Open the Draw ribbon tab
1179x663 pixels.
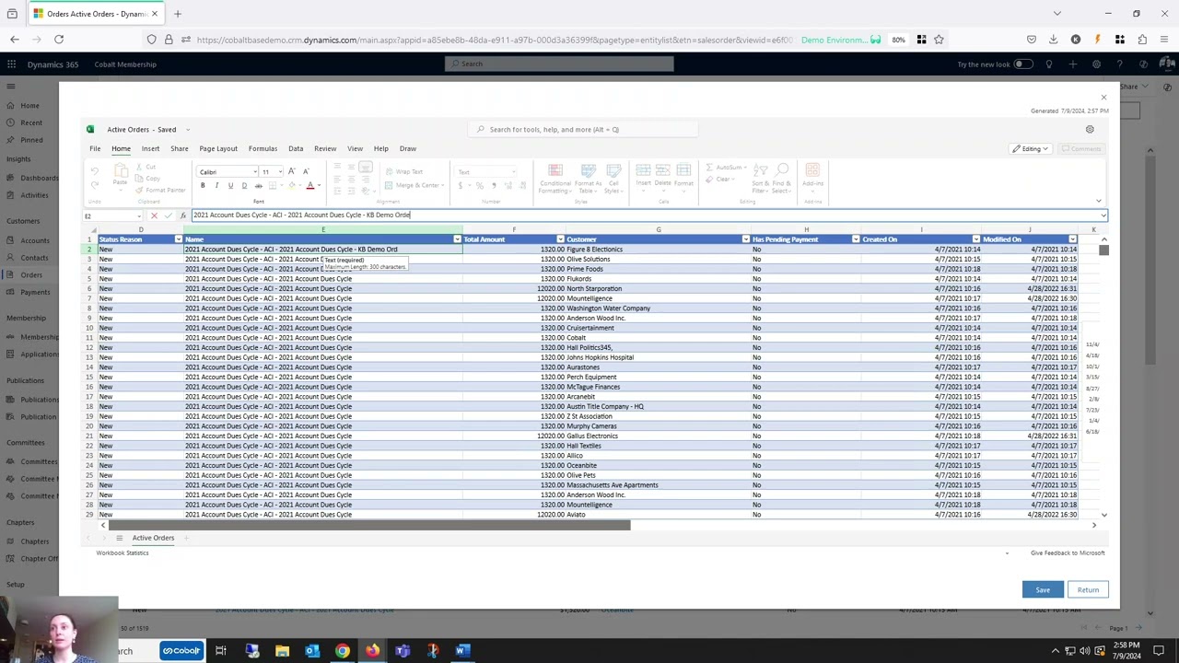pyautogui.click(x=408, y=148)
